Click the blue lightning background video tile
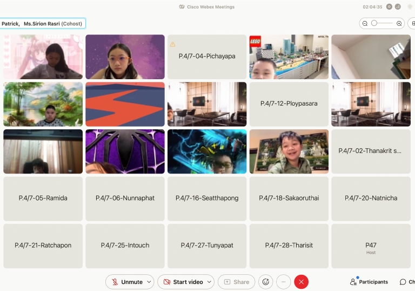The width and height of the screenshot is (415, 291). coord(207,151)
